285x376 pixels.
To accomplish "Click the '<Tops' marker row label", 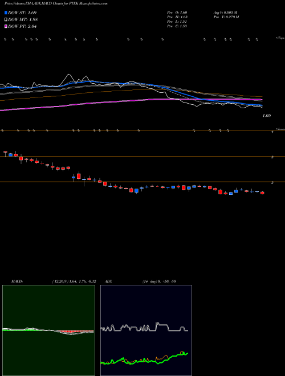I will [x=280, y=38].
